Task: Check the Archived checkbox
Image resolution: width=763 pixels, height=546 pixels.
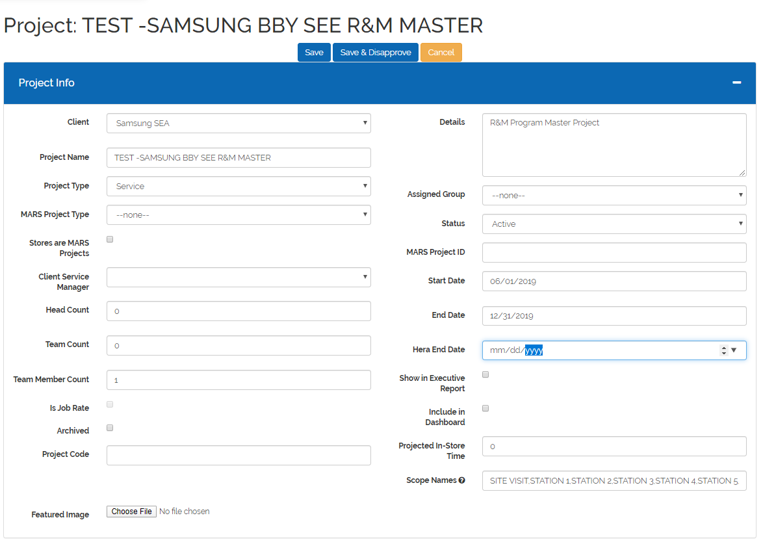Action: (110, 428)
